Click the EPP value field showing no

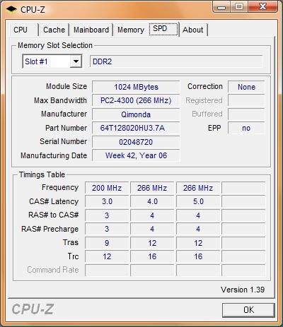tap(246, 128)
